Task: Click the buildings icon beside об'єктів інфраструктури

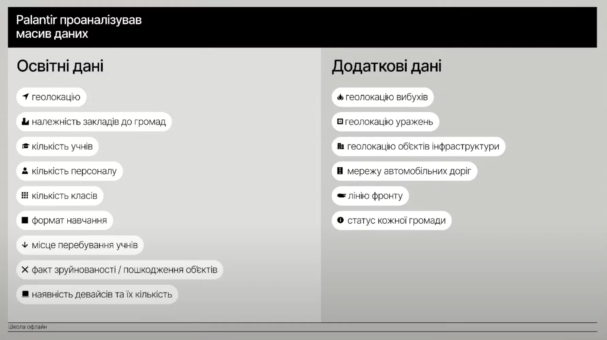Action: [x=341, y=146]
